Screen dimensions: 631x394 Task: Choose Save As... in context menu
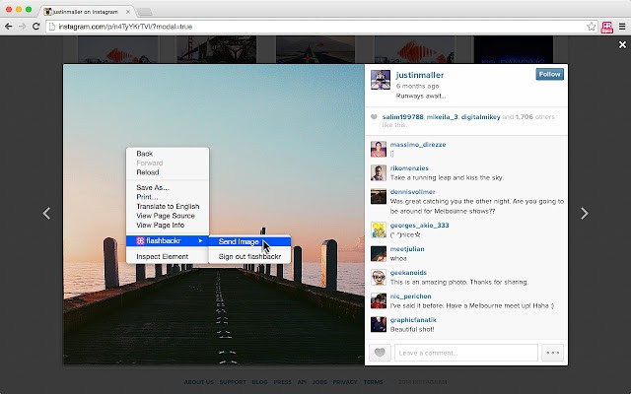click(x=153, y=187)
